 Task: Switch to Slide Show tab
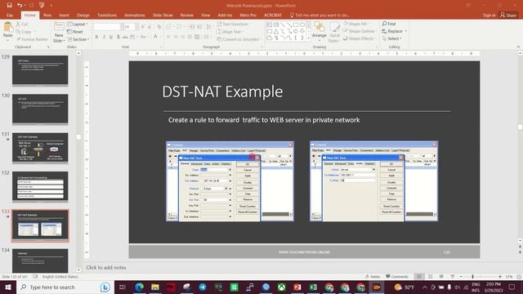click(x=163, y=15)
